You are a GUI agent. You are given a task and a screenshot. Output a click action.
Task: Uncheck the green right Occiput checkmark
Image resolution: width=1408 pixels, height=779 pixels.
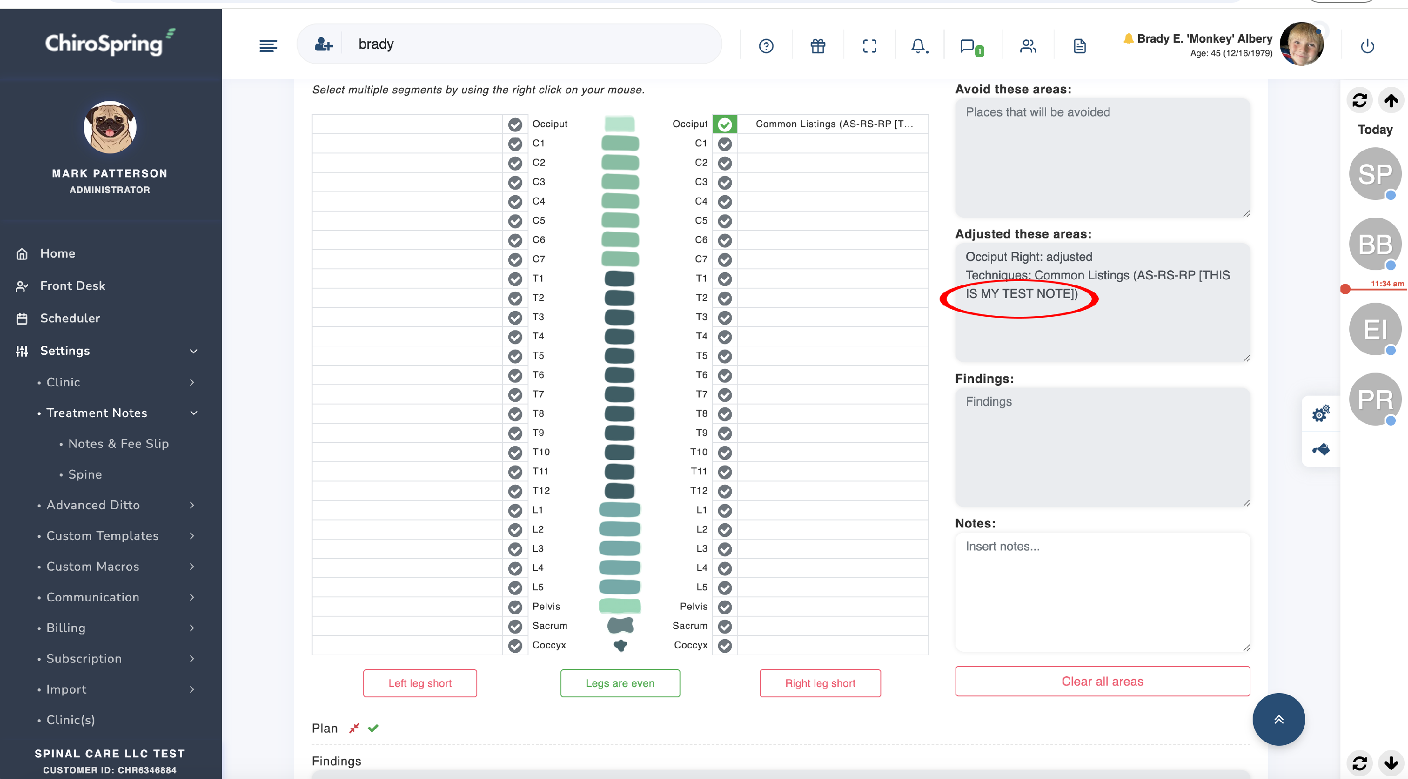click(725, 125)
